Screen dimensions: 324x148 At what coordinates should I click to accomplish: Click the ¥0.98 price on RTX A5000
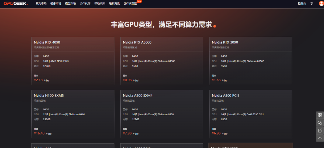click(x=127, y=80)
